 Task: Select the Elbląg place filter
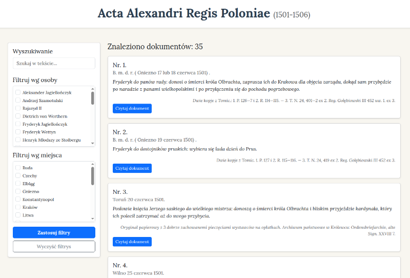18,184
